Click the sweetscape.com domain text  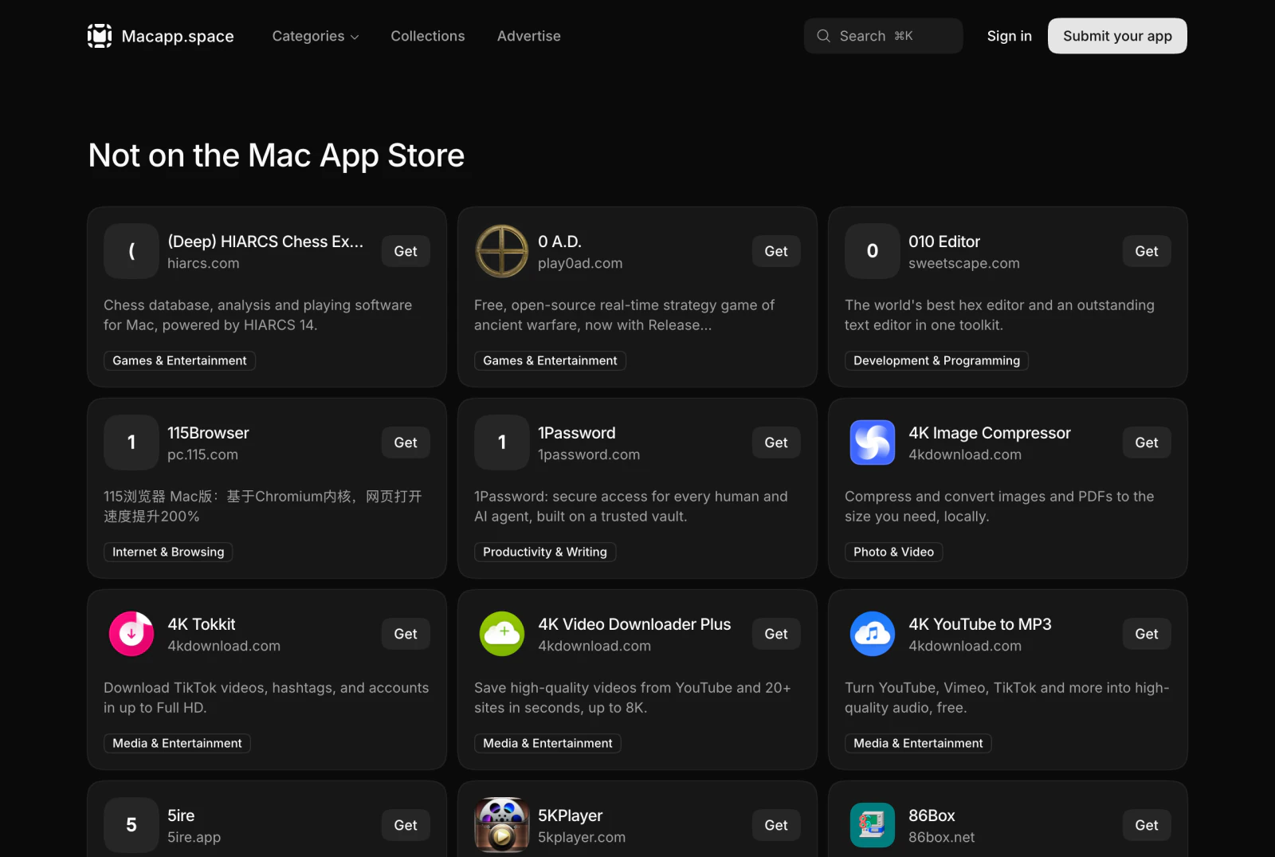click(964, 263)
